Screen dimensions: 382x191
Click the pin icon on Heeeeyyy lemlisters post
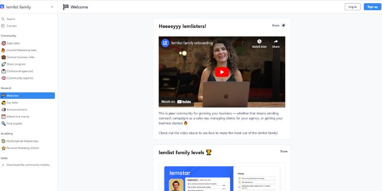283,26
